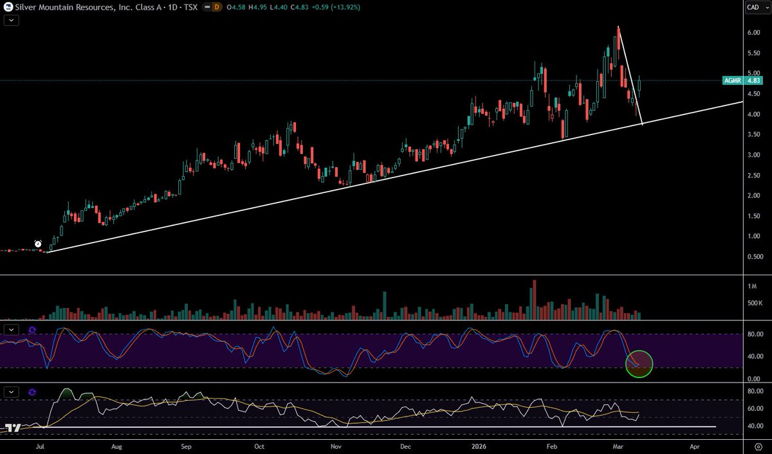Click the alarm clock event marker on the chart
Viewport: 772px width, 454px height.
tap(38, 244)
